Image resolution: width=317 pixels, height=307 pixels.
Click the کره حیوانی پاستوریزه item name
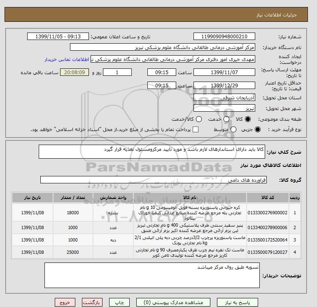[190, 213]
